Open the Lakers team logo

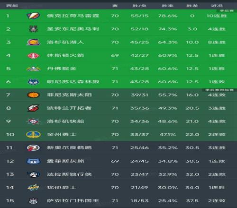point(33,42)
